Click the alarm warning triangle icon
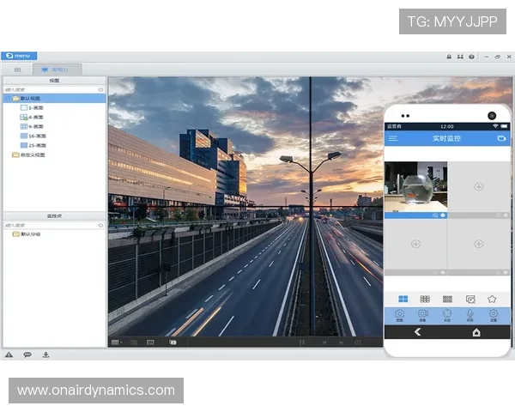 pos(9,354)
